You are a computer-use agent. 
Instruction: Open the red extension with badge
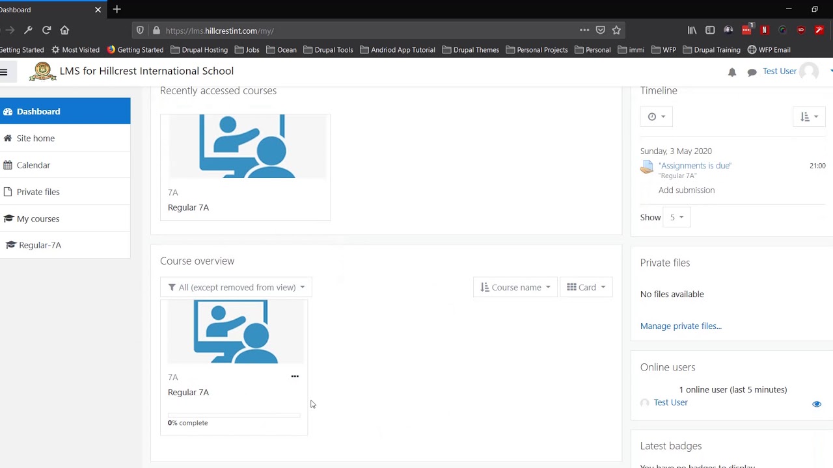tap(746, 29)
